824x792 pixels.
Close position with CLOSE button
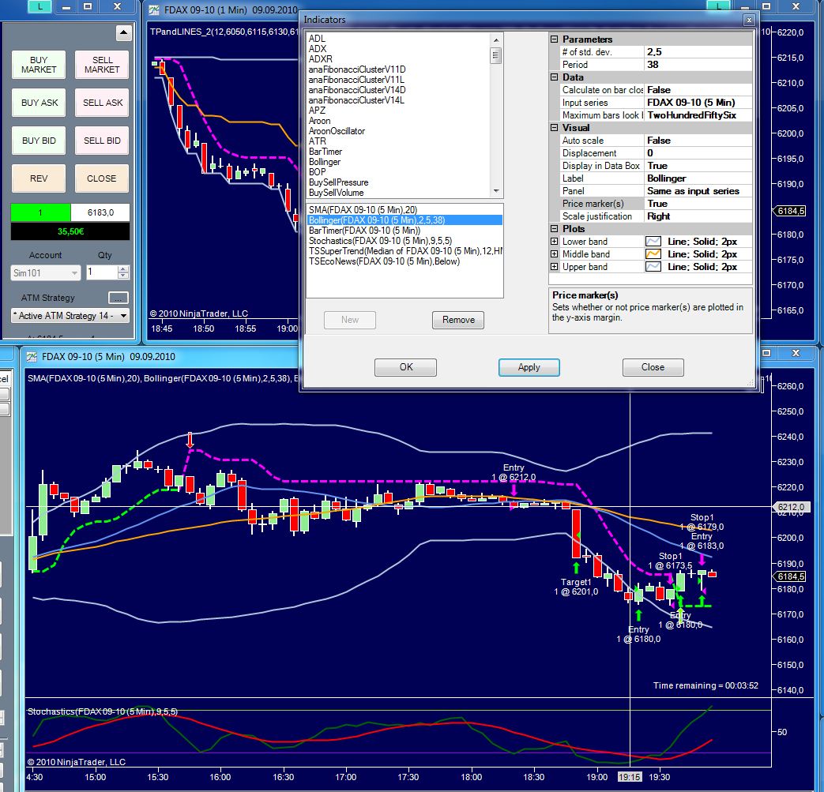102,178
